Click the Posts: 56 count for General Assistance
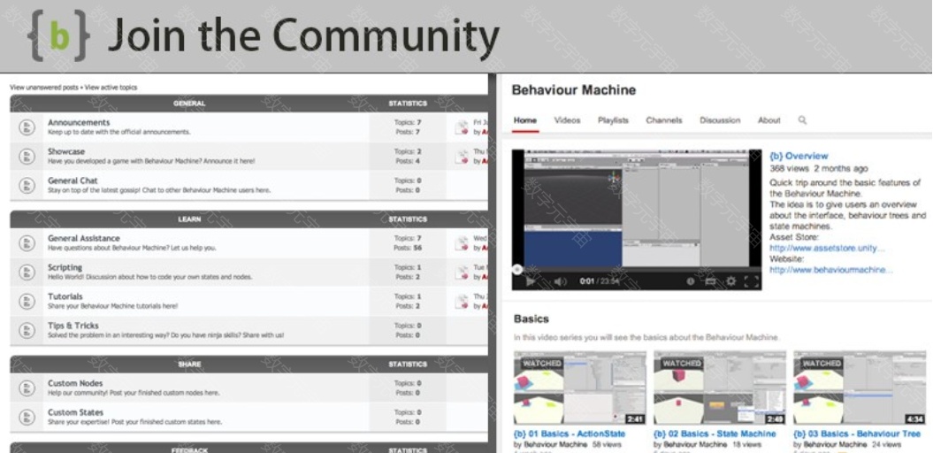The image size is (933, 453). tap(409, 248)
